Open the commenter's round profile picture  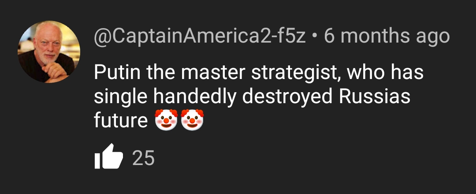[49, 52]
